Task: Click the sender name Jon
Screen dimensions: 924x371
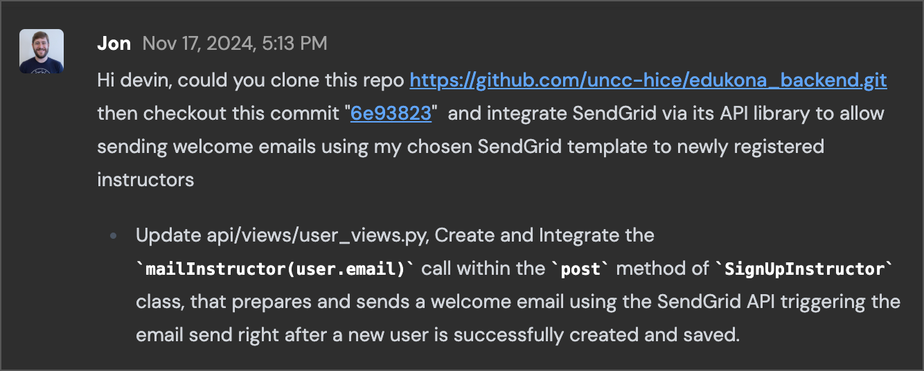Action: coord(114,44)
